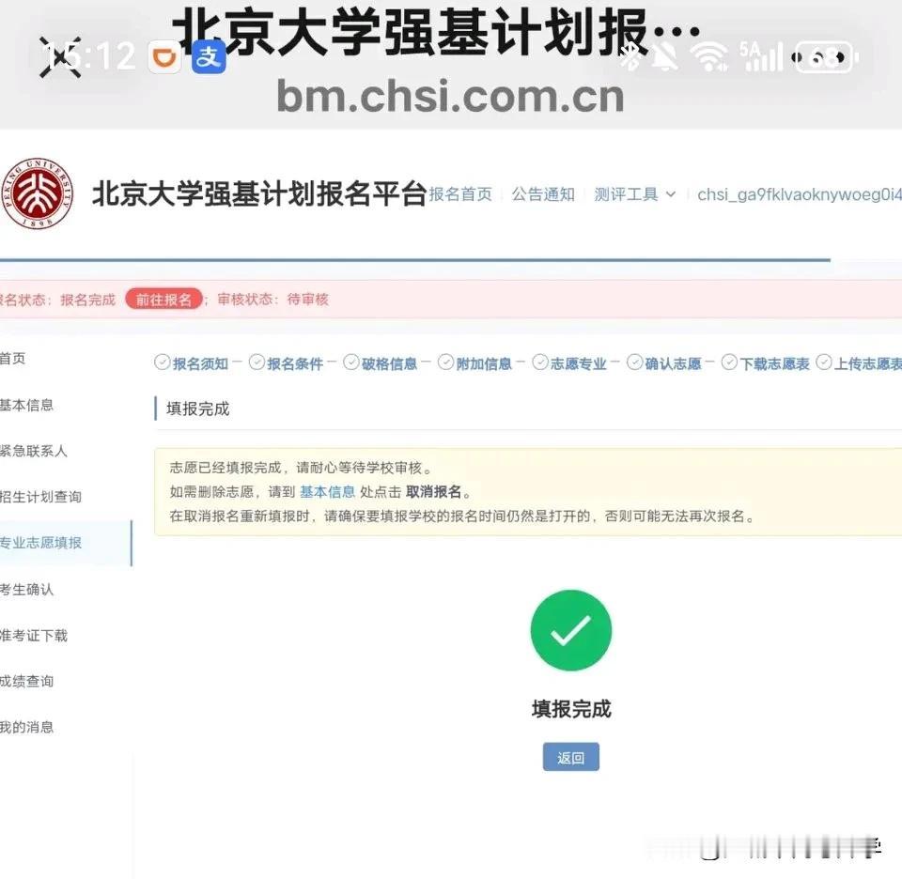
Task: Tap the DingTalk icon in the status bar
Action: (165, 57)
